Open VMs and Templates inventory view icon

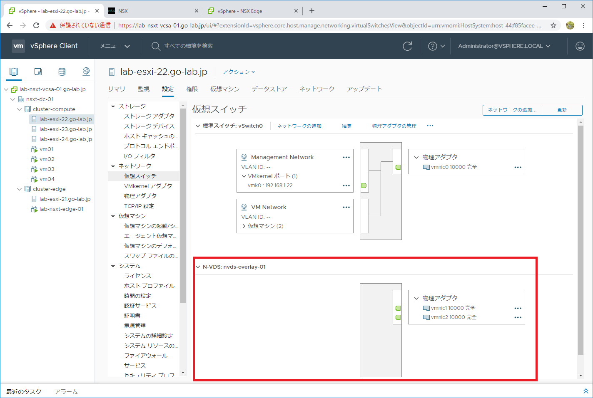[38, 72]
